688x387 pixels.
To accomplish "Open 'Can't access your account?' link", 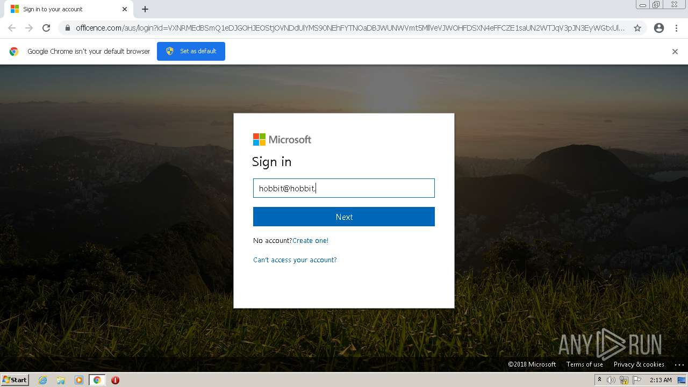I will [295, 260].
